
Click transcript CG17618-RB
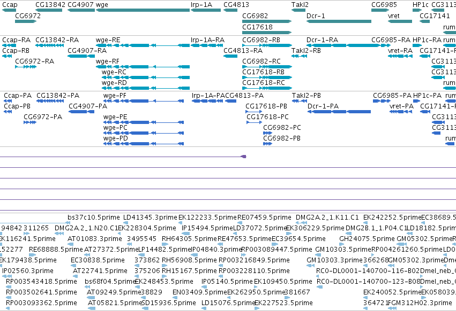pos(267,77)
